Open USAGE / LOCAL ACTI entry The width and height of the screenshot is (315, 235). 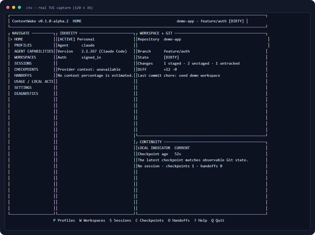click(x=34, y=81)
